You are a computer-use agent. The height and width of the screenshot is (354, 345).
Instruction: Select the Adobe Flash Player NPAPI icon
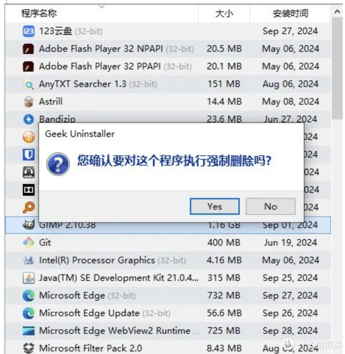pos(28,49)
